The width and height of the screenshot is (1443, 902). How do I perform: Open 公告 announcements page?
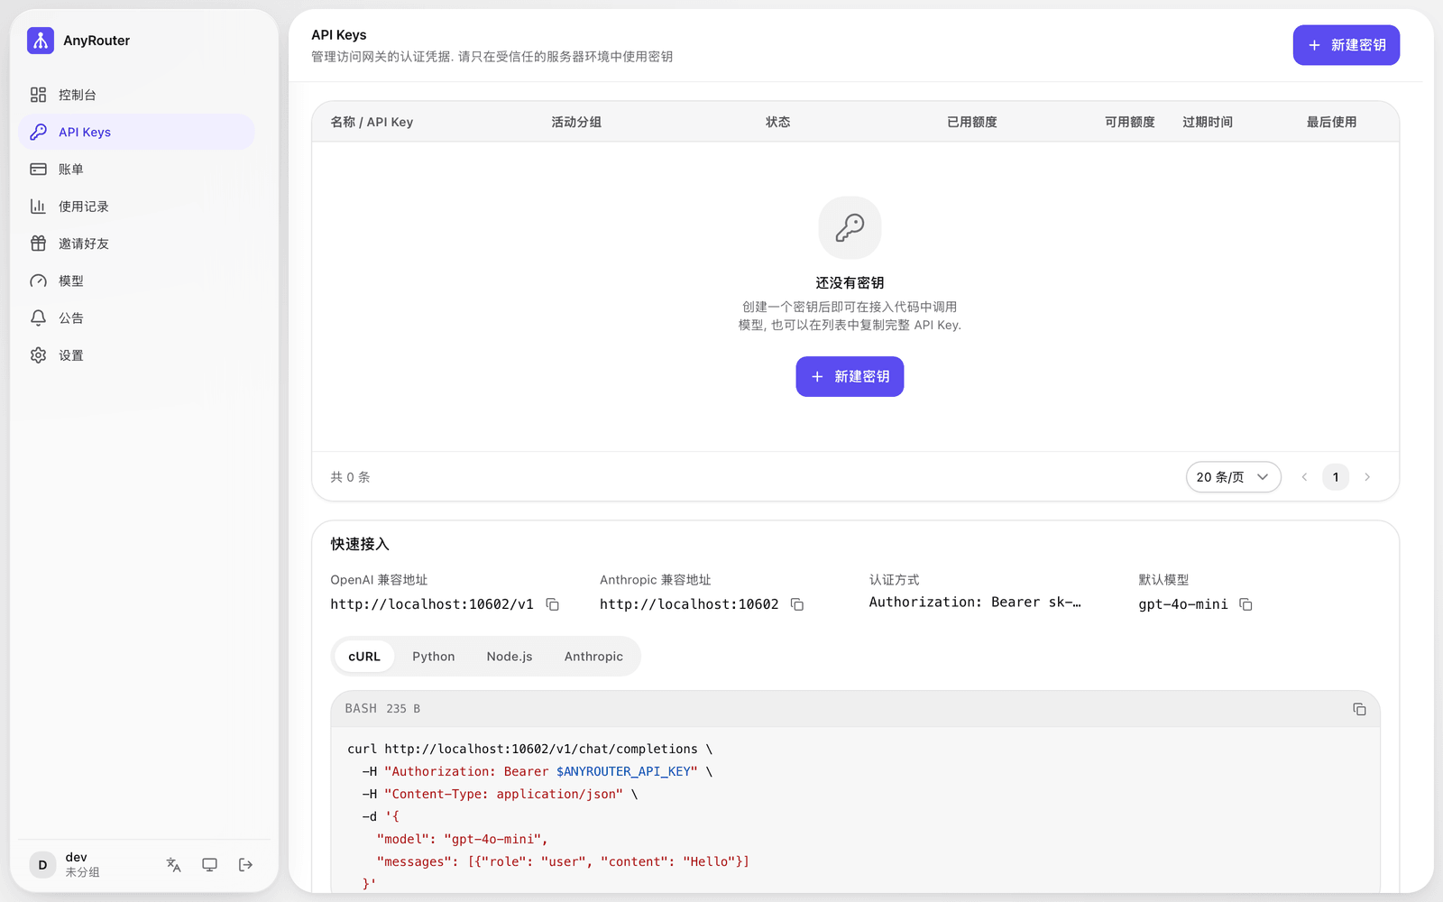coord(136,318)
